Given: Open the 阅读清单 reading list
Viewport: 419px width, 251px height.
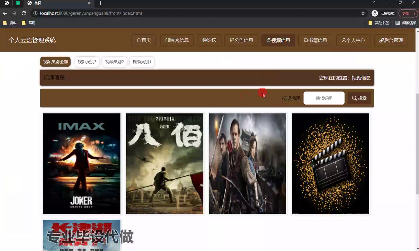Looking at the screenshot, I should (x=406, y=23).
